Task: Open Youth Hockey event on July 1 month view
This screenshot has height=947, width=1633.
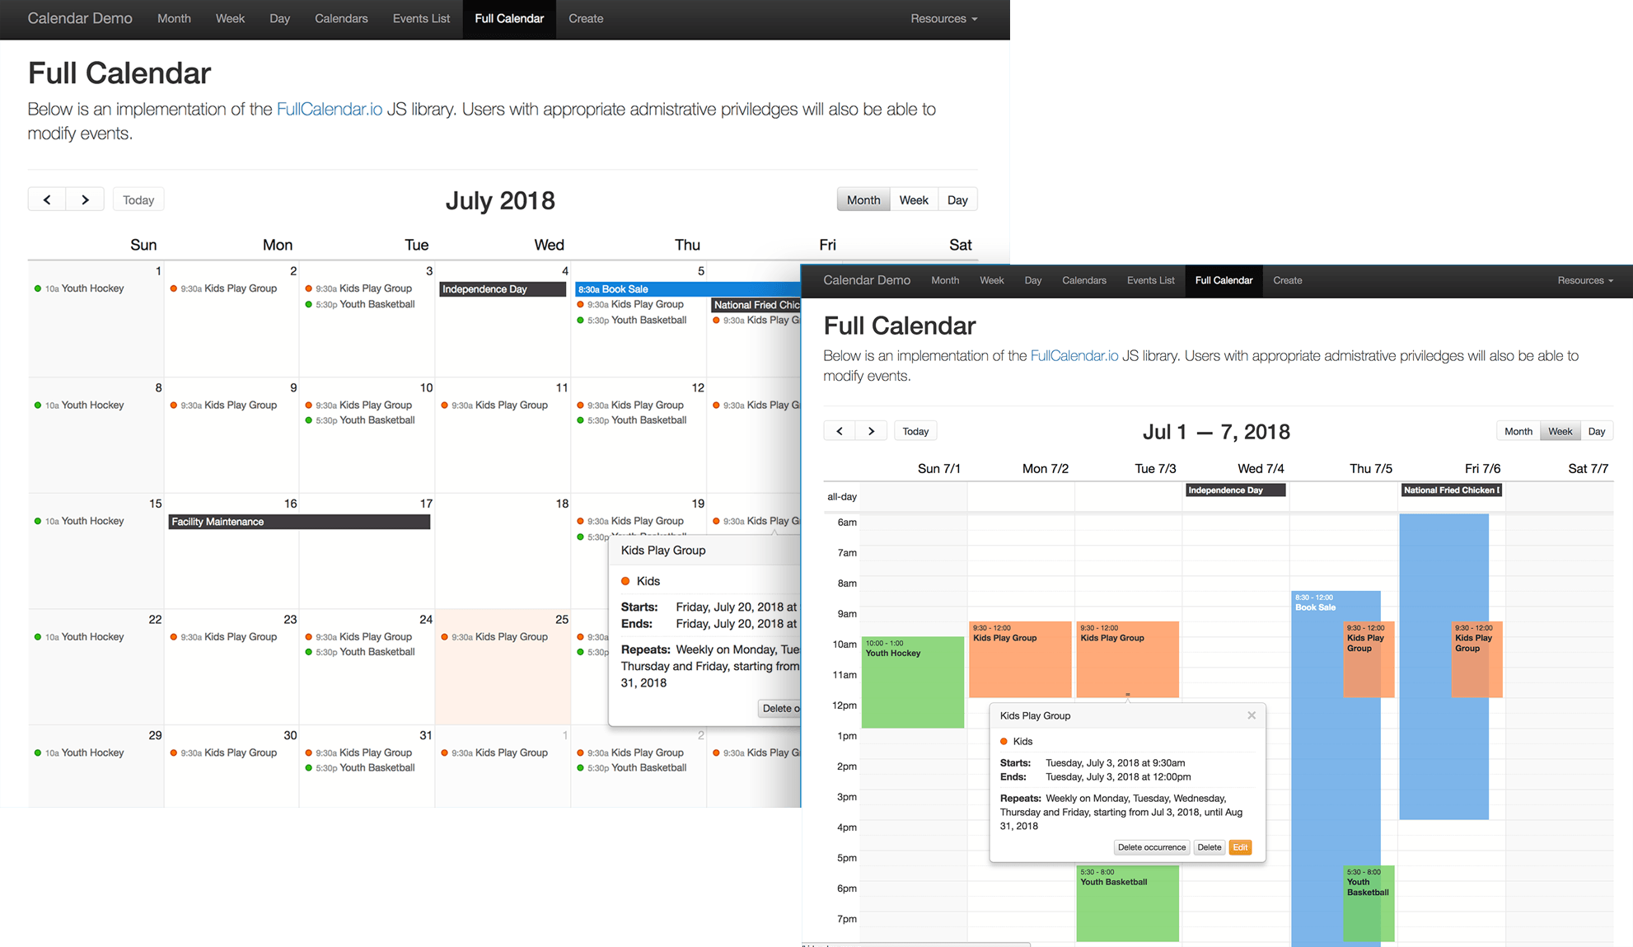Action: pos(80,288)
